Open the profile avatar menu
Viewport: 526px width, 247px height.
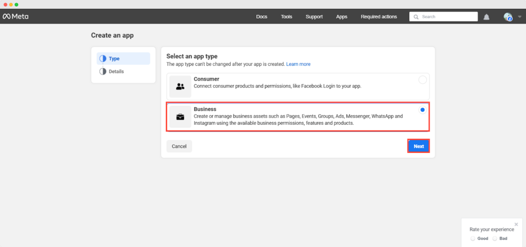coord(508,17)
